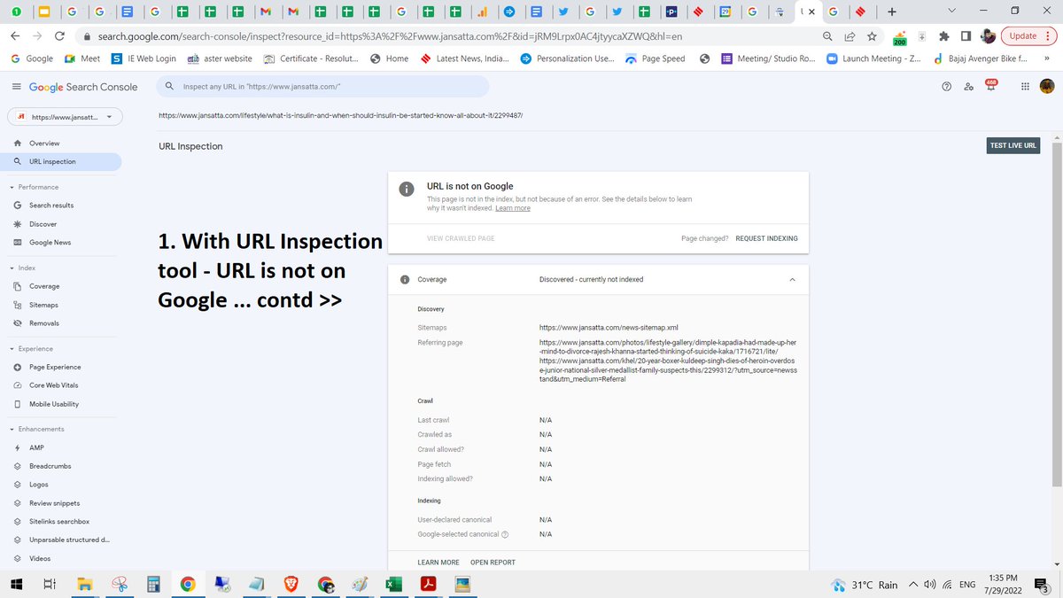Bookmark this tab with the star icon
Viewport: 1063px width, 598px height.
(x=872, y=36)
